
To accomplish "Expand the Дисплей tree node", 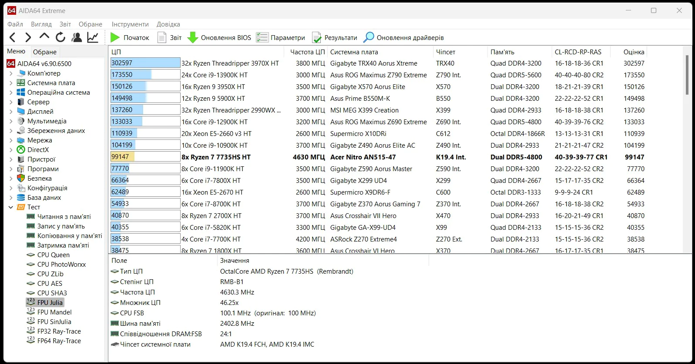I will pyautogui.click(x=11, y=112).
